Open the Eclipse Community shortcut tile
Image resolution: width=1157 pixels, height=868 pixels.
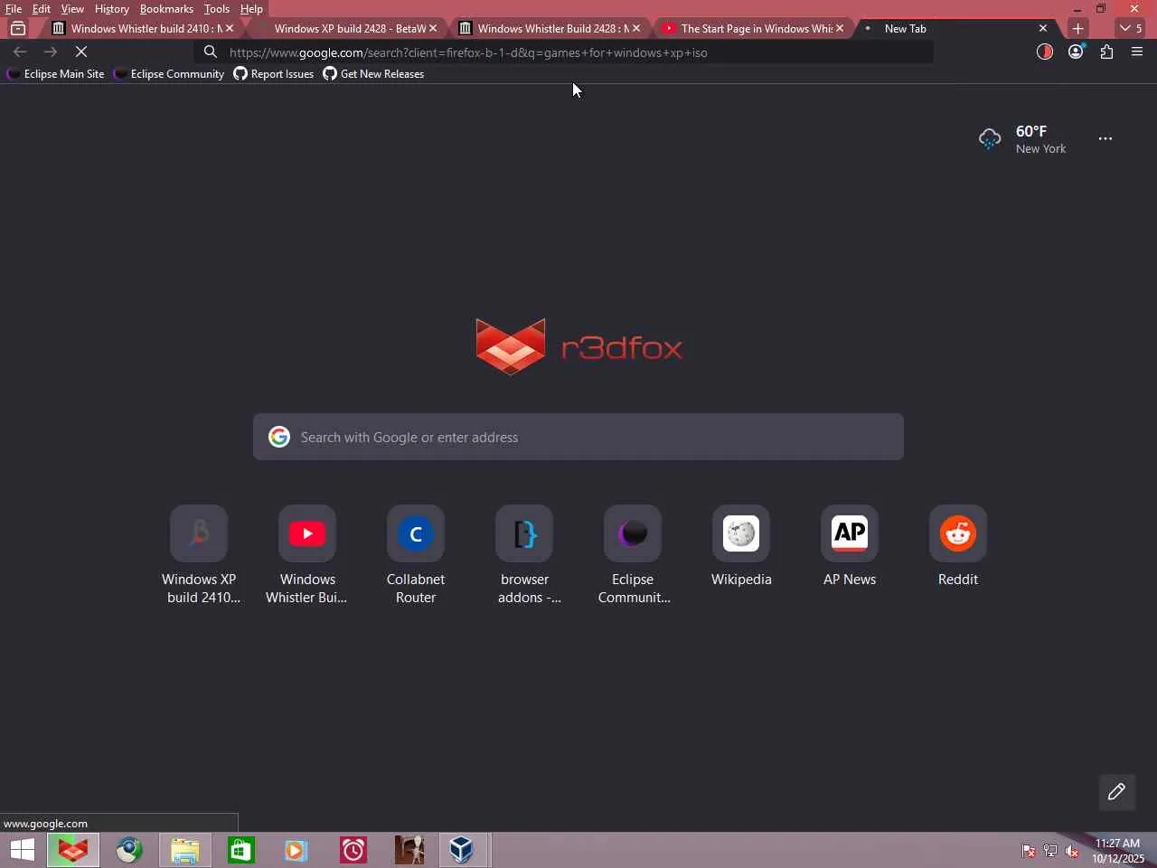[633, 554]
